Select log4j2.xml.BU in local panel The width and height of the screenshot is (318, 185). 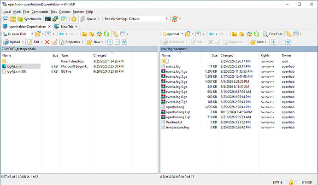[x=16, y=71]
